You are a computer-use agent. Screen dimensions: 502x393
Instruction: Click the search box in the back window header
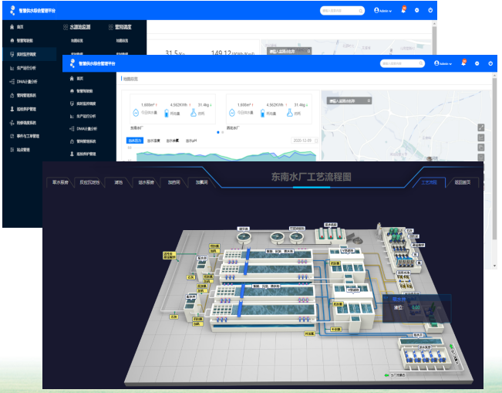tap(342, 11)
